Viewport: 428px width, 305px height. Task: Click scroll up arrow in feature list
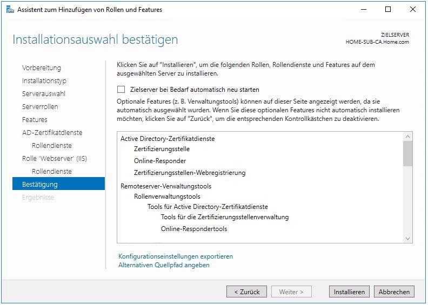click(408, 137)
